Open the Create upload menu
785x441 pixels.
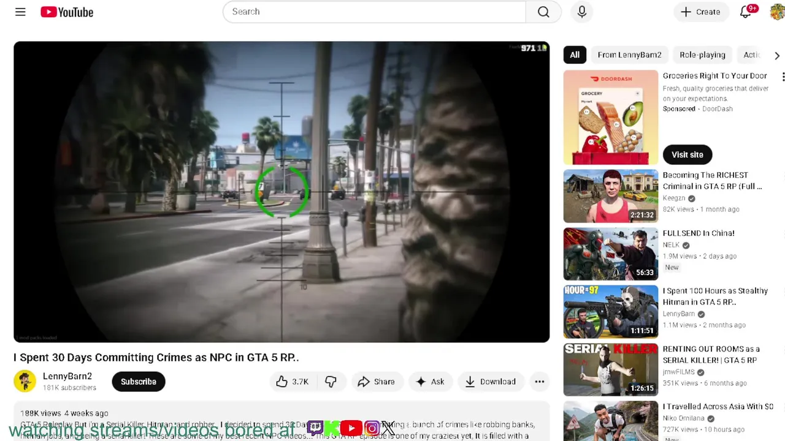coord(700,12)
